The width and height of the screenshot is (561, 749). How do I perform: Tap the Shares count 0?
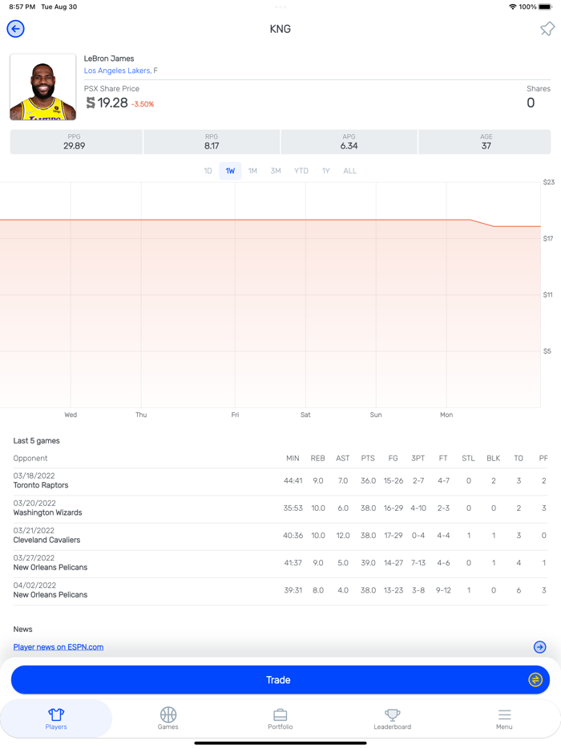point(531,103)
